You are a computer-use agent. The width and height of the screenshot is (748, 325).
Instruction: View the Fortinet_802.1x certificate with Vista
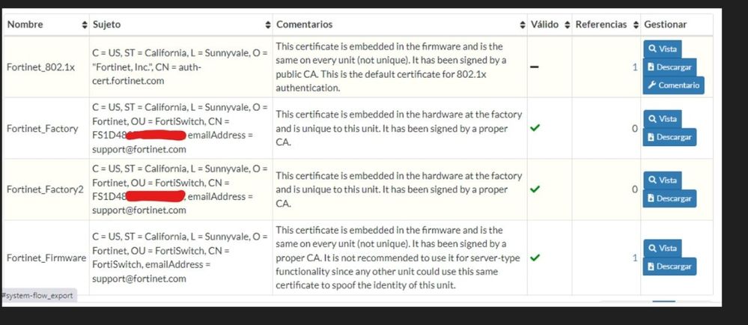point(663,49)
